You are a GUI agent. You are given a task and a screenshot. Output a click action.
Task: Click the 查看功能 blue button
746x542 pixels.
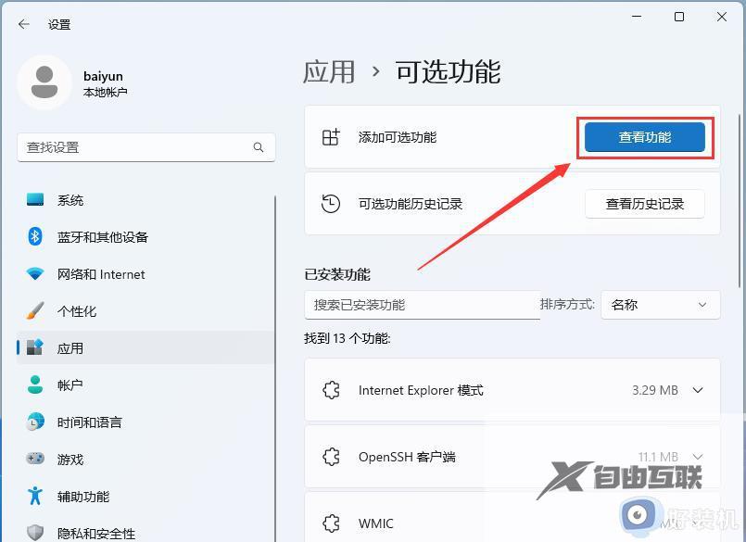coord(644,135)
